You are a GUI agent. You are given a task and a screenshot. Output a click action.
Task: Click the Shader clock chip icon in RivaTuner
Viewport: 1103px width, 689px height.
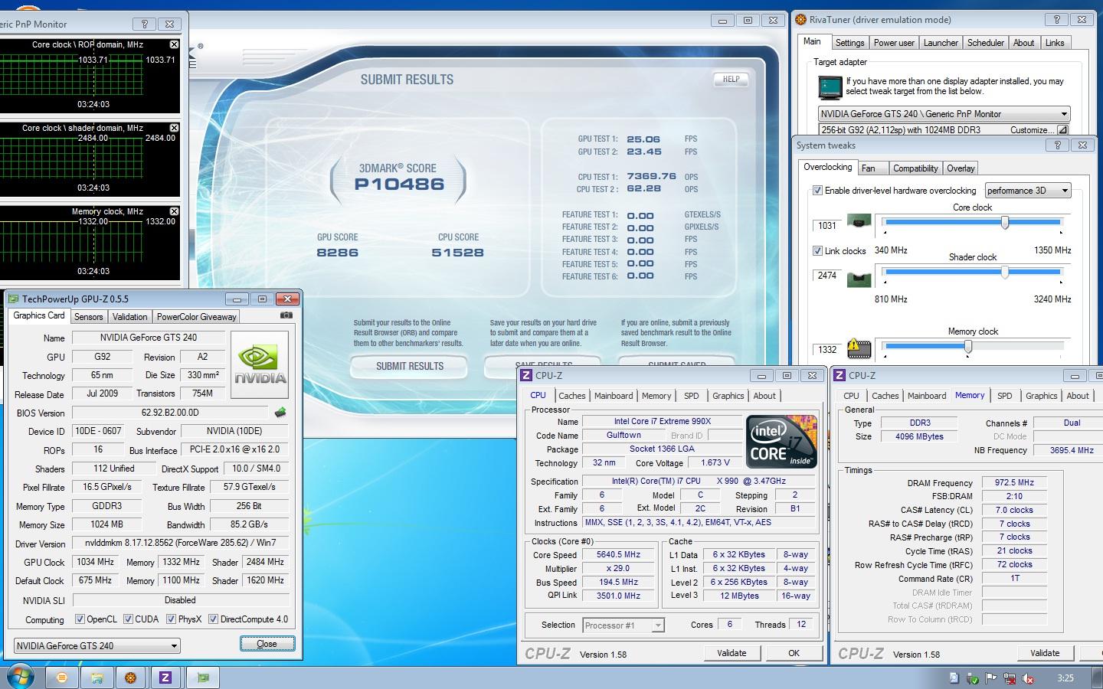coord(859,279)
